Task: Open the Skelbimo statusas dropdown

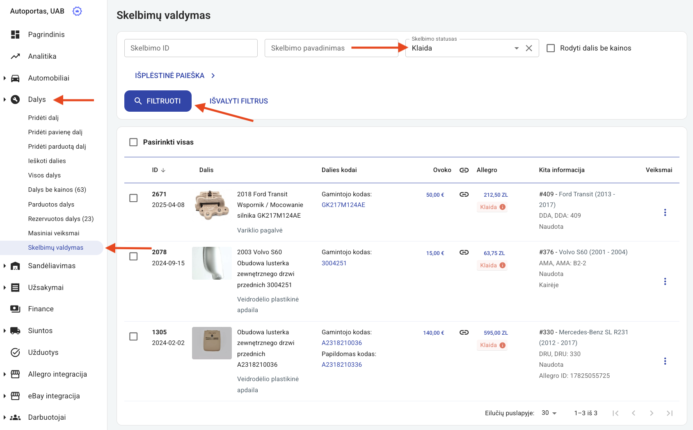Action: pos(516,48)
